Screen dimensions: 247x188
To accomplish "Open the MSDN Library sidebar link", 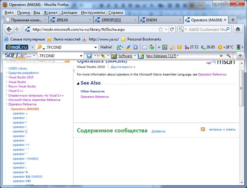I will click(x=18, y=68).
